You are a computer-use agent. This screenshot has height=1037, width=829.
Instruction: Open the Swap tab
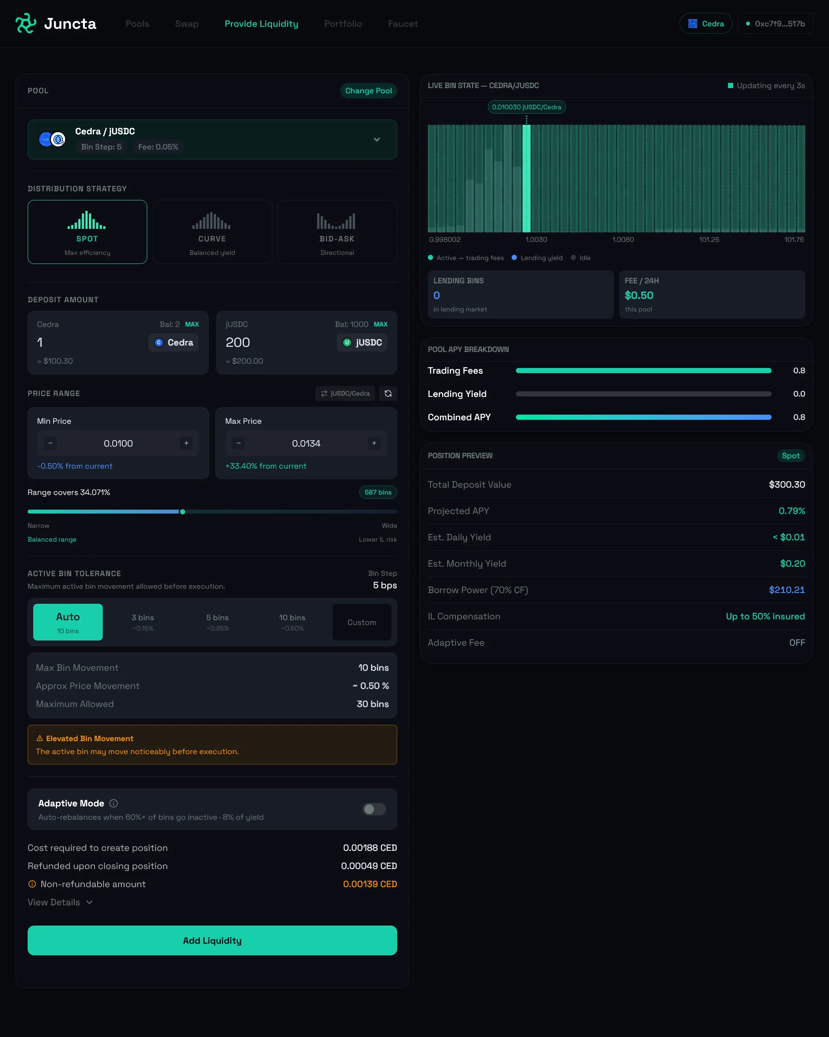coord(187,24)
